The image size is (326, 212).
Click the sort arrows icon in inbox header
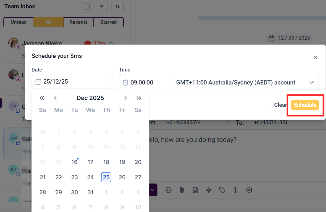coord(117,6)
